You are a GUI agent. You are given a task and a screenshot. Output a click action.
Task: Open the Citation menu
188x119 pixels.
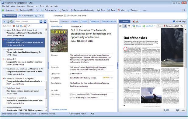pyautogui.click(x=30, y=6)
